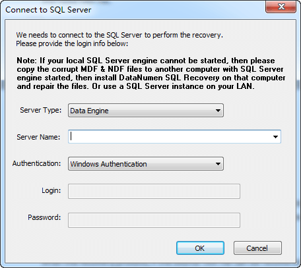Image resolution: width=301 pixels, height=268 pixels.
Task: Click "Please provide the login info below:" text
Action: (x=72, y=43)
